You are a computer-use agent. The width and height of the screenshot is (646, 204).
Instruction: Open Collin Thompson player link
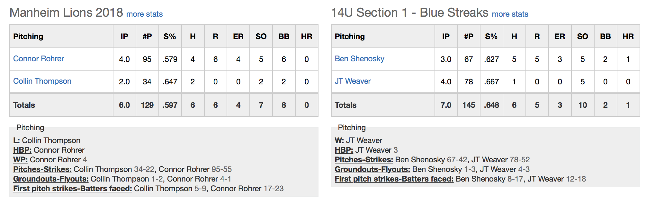pyautogui.click(x=42, y=81)
